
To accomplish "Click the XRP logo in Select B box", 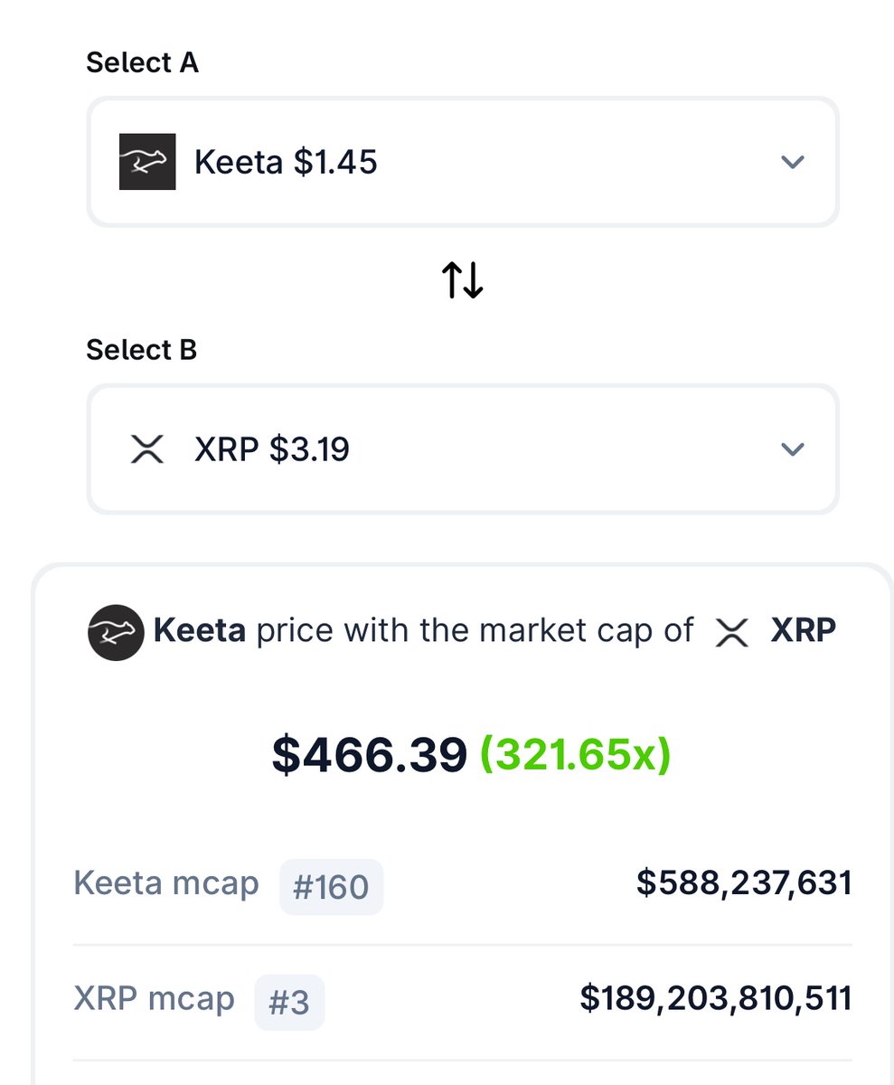I will (147, 449).
